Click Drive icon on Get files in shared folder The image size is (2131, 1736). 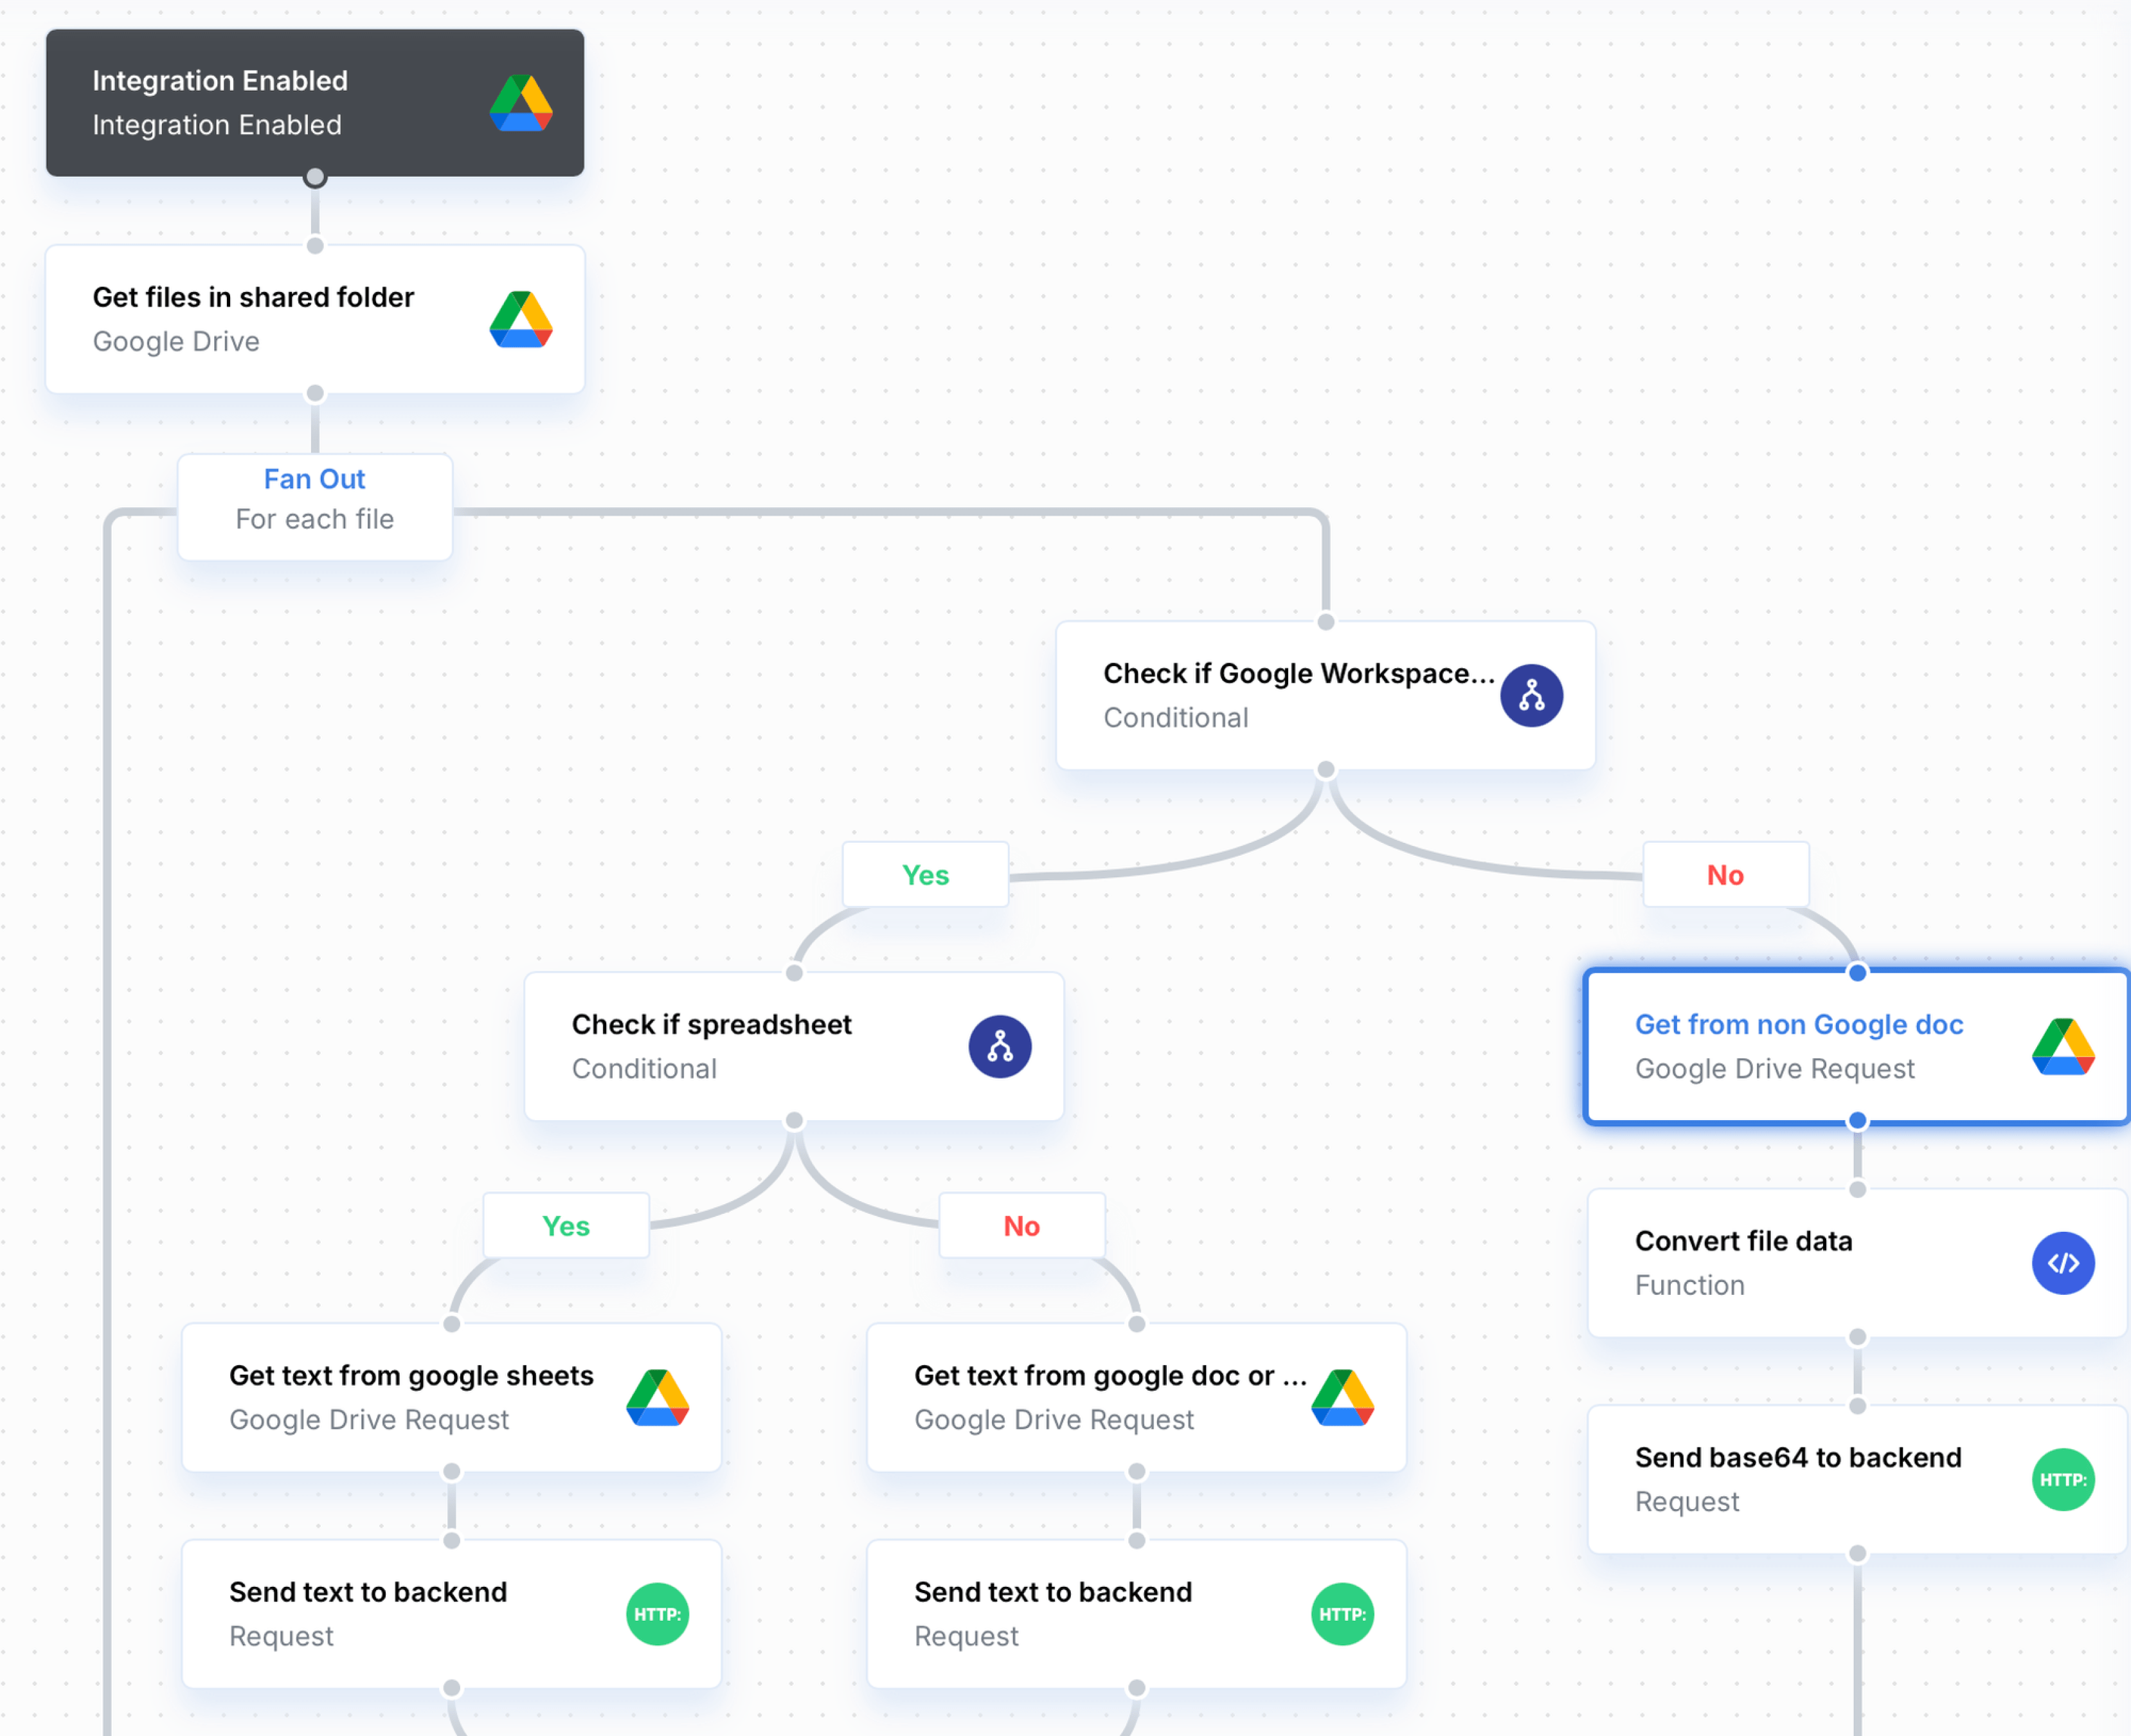(x=521, y=320)
